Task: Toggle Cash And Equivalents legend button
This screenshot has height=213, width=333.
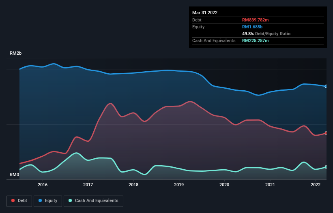Action: pyautogui.click(x=93, y=201)
